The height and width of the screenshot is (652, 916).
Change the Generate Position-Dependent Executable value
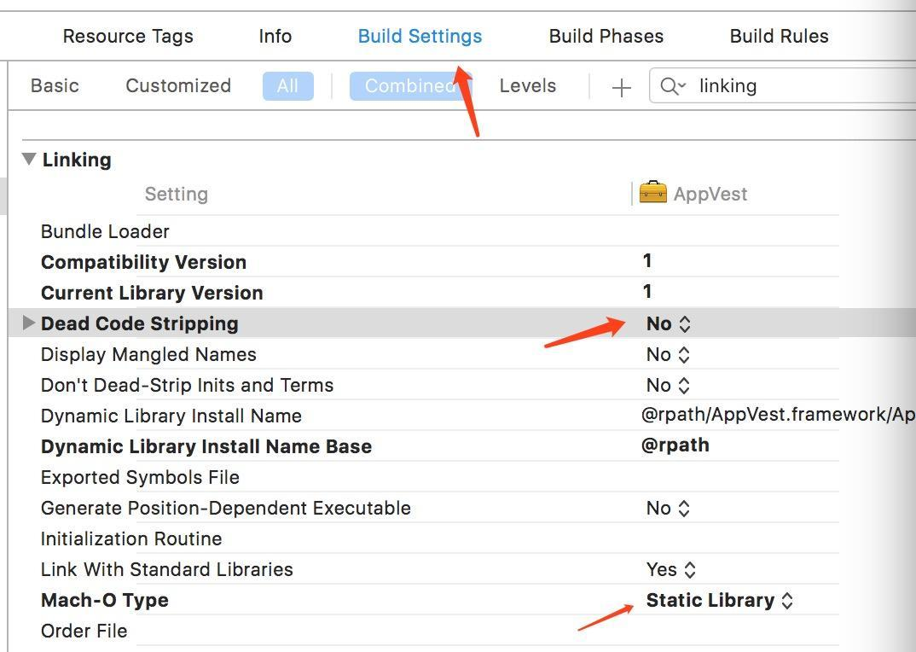[669, 508]
